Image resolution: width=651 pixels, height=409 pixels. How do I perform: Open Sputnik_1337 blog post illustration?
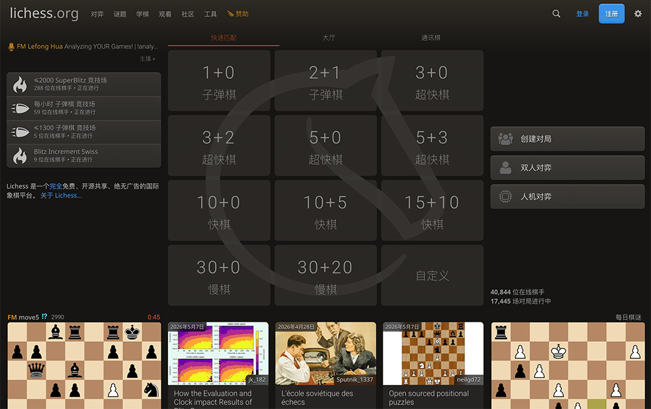[326, 354]
